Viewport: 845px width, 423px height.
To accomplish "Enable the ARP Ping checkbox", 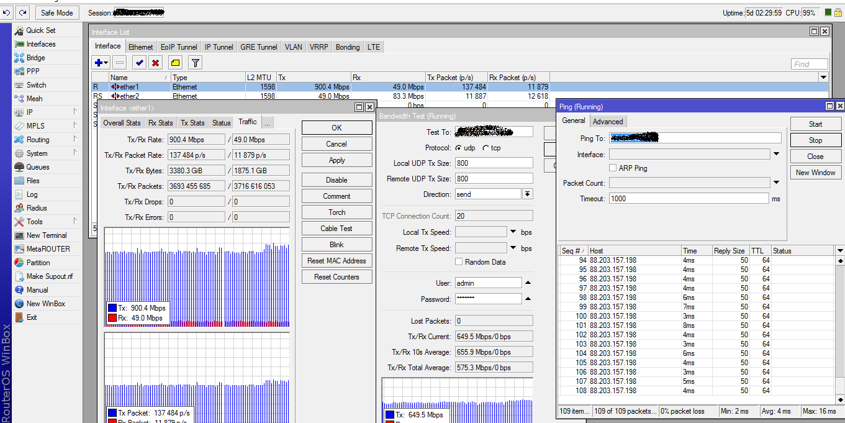I will (x=613, y=168).
